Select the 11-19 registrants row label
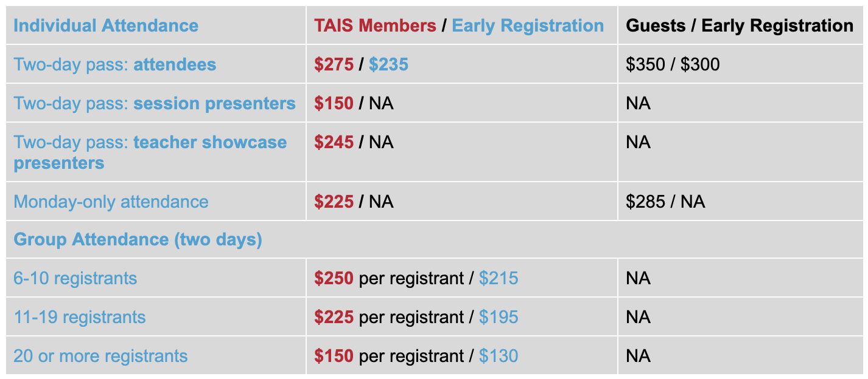 coord(80,317)
